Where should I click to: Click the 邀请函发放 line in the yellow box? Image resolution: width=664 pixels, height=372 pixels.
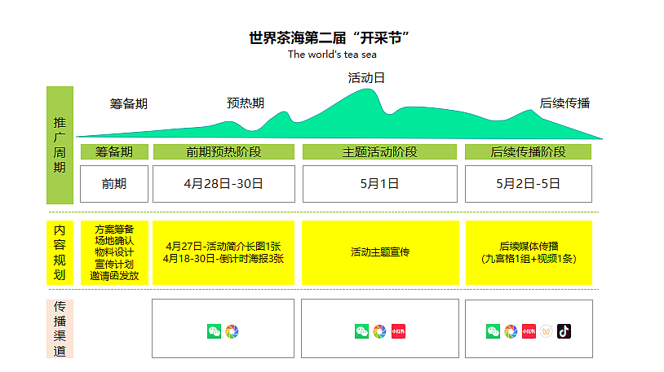pyautogui.click(x=114, y=276)
